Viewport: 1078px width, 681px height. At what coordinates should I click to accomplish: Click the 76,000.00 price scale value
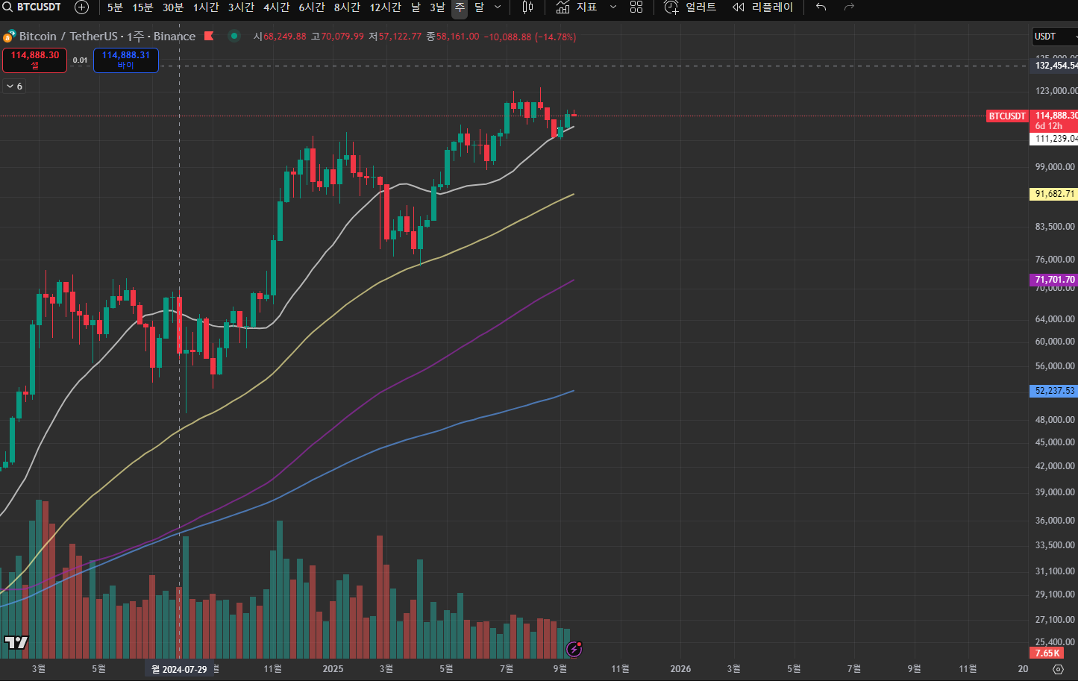[1055, 260]
